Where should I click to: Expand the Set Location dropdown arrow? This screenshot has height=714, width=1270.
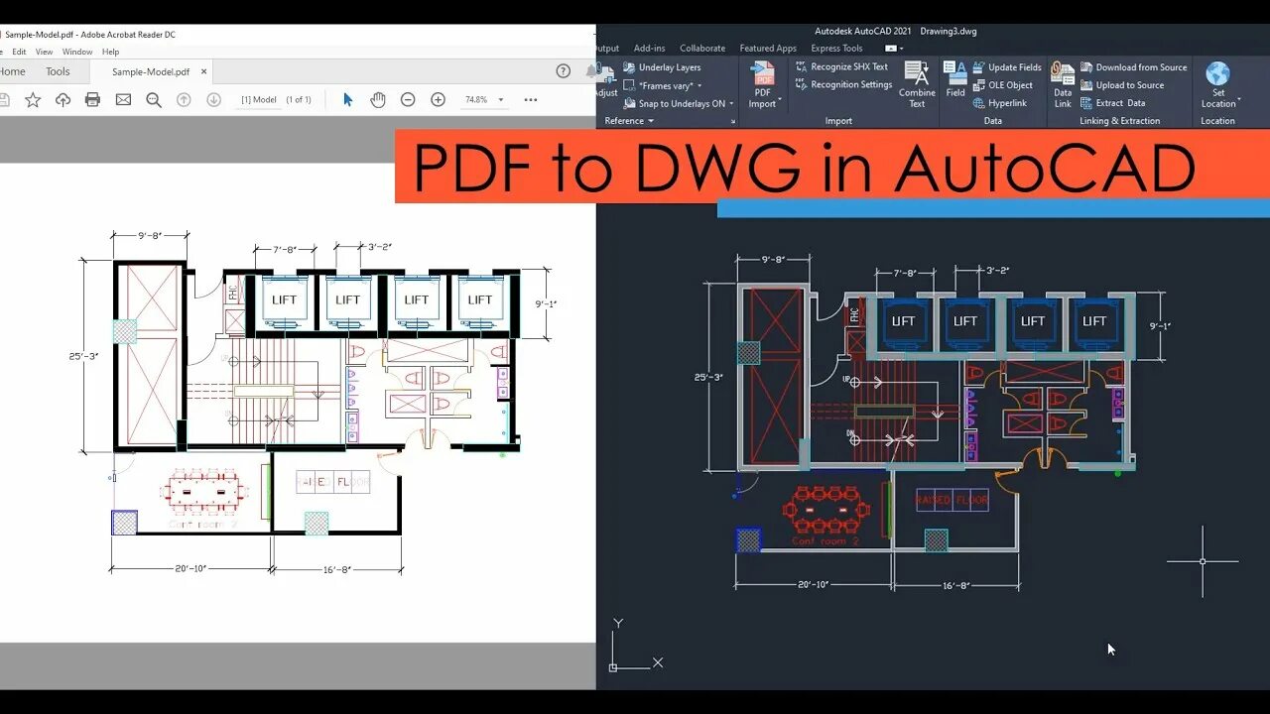[1239, 99]
